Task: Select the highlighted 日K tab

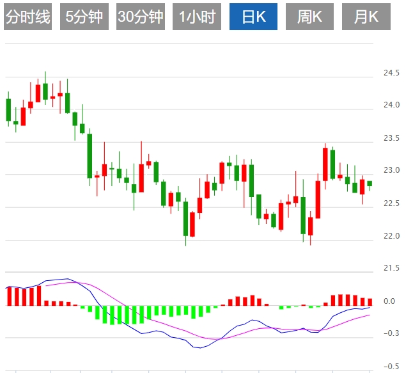Action: click(253, 17)
